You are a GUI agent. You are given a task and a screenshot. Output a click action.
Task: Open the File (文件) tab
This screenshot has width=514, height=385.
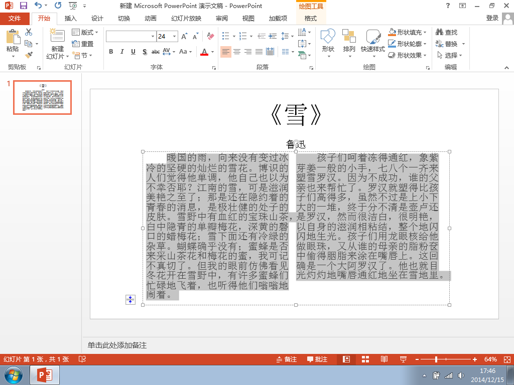tap(15, 19)
